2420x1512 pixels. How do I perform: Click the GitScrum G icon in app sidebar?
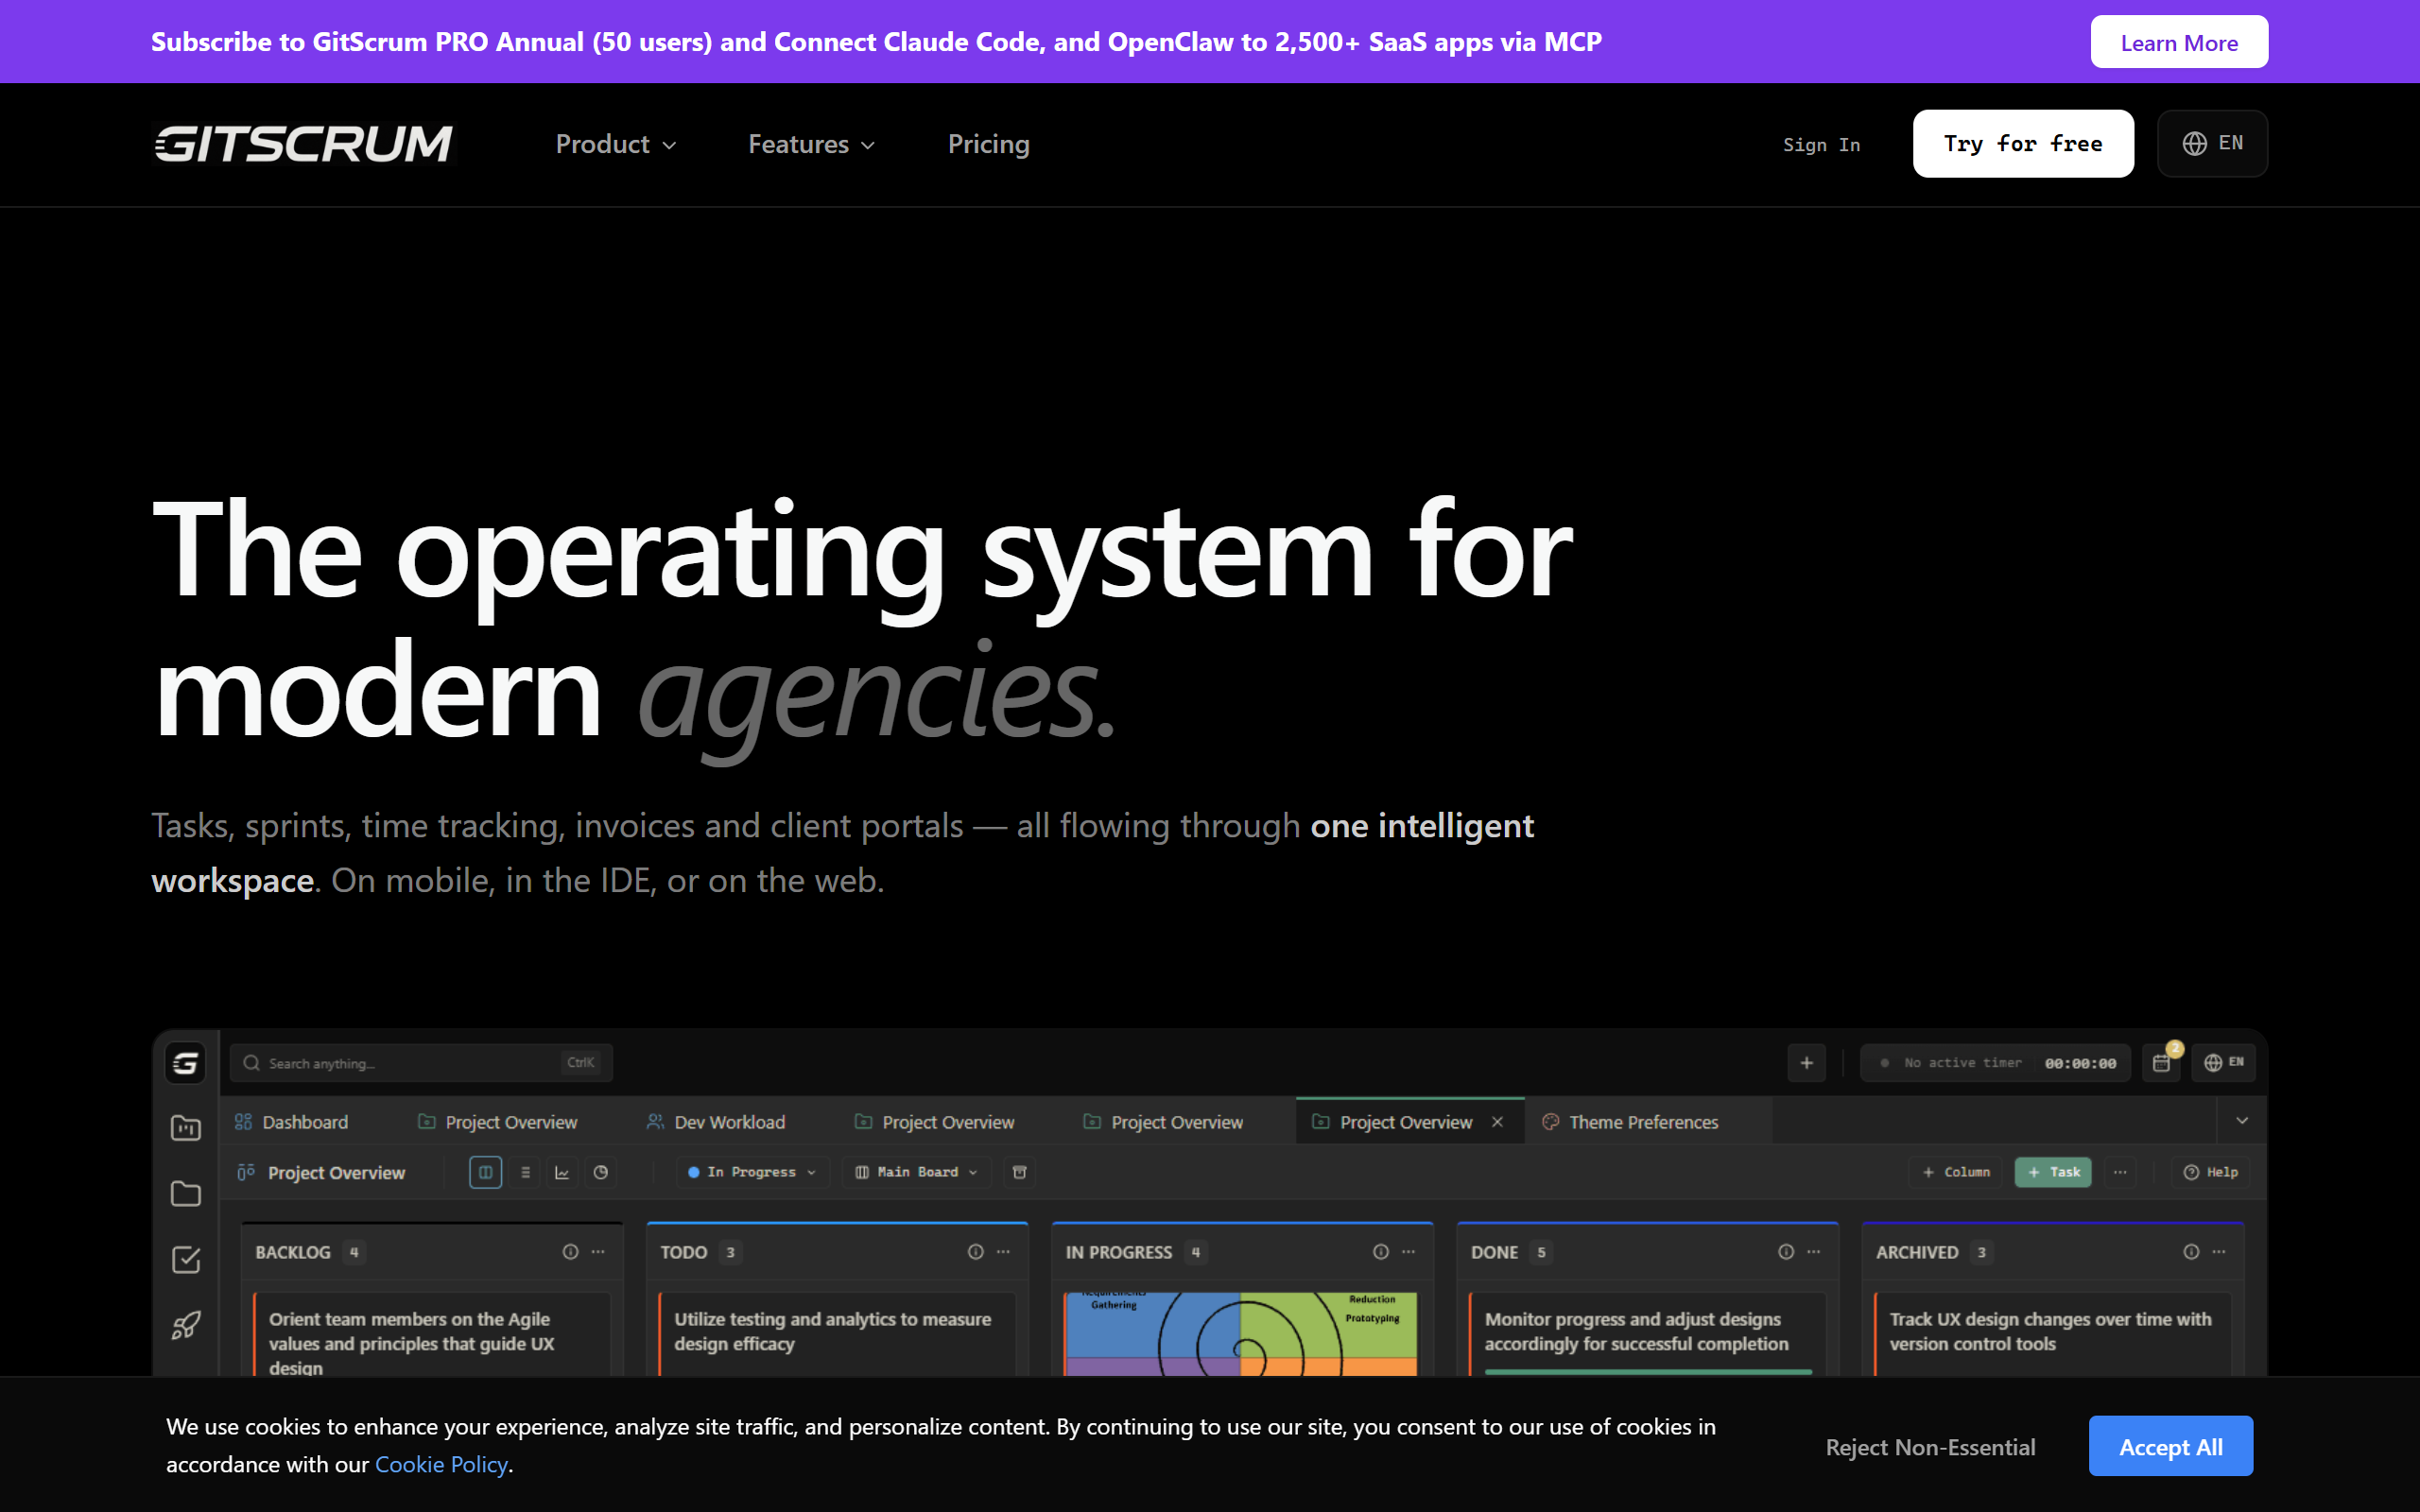coord(185,1063)
